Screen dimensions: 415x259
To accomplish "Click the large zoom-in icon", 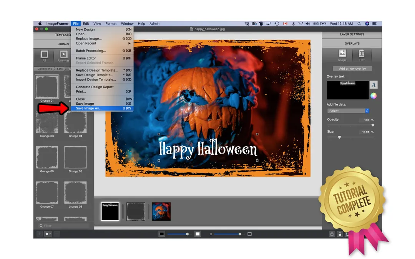I will [x=249, y=234].
